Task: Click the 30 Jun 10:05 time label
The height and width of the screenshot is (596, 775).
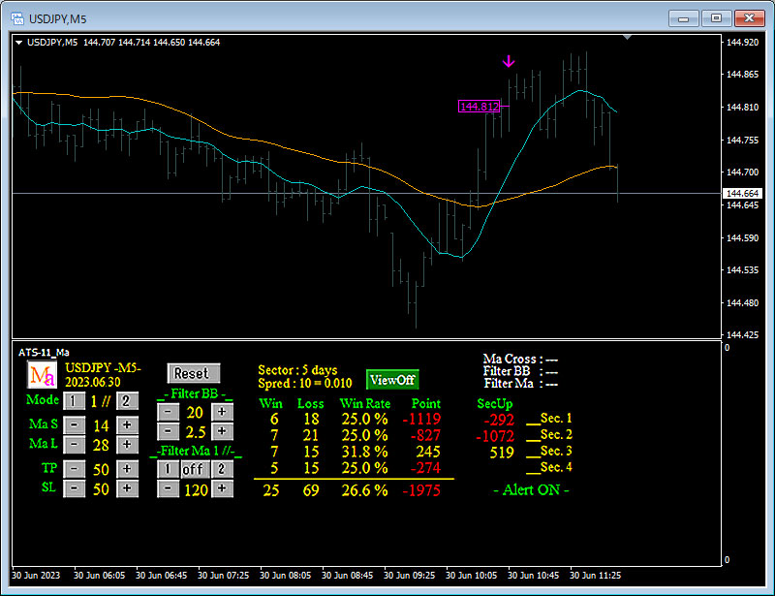Action: (x=472, y=576)
